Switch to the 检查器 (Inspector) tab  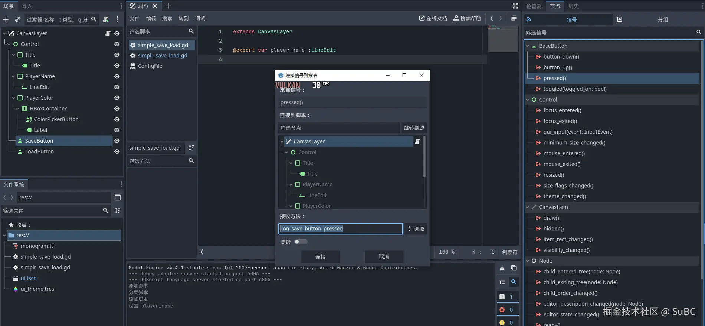534,6
